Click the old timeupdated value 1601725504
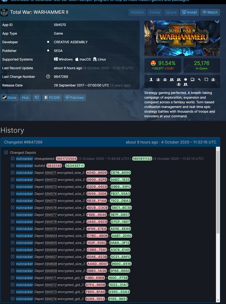Viewport: 226px width, 304px height. pos(66,159)
